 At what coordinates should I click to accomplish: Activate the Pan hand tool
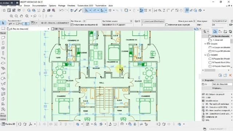[x=21, y=16]
